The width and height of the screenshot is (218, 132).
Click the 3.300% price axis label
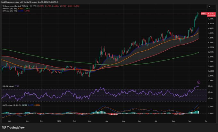coord(211,80)
